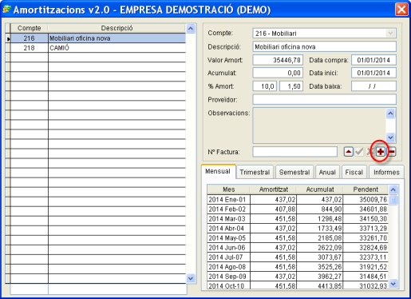This screenshot has width=411, height=299.
Task: Click the field showing 1,50
Action: point(291,86)
